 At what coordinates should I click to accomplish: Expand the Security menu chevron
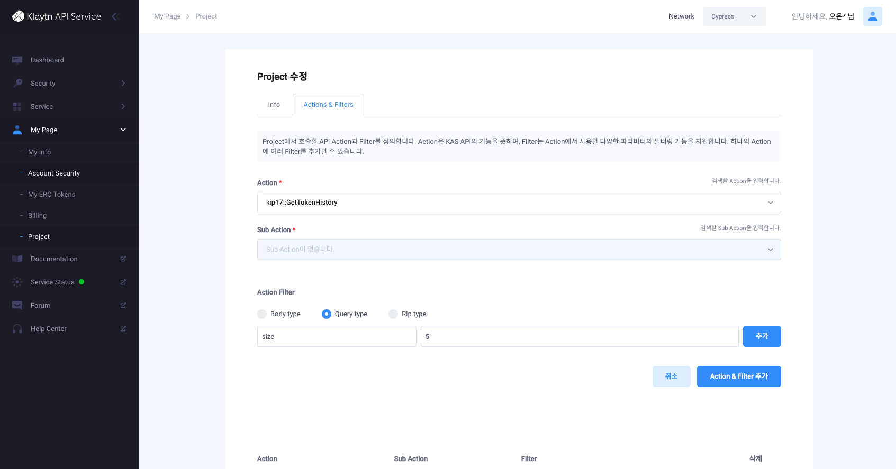123,84
